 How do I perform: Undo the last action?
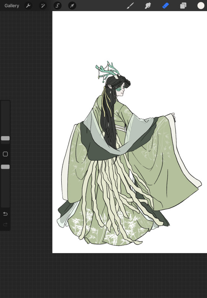click(5, 214)
